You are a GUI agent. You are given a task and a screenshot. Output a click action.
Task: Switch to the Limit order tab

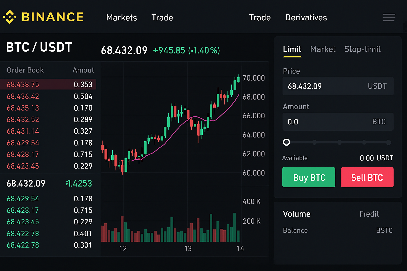coord(292,49)
